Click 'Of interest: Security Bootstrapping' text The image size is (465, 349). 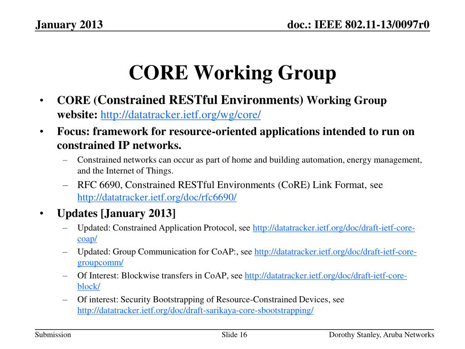coord(211,299)
